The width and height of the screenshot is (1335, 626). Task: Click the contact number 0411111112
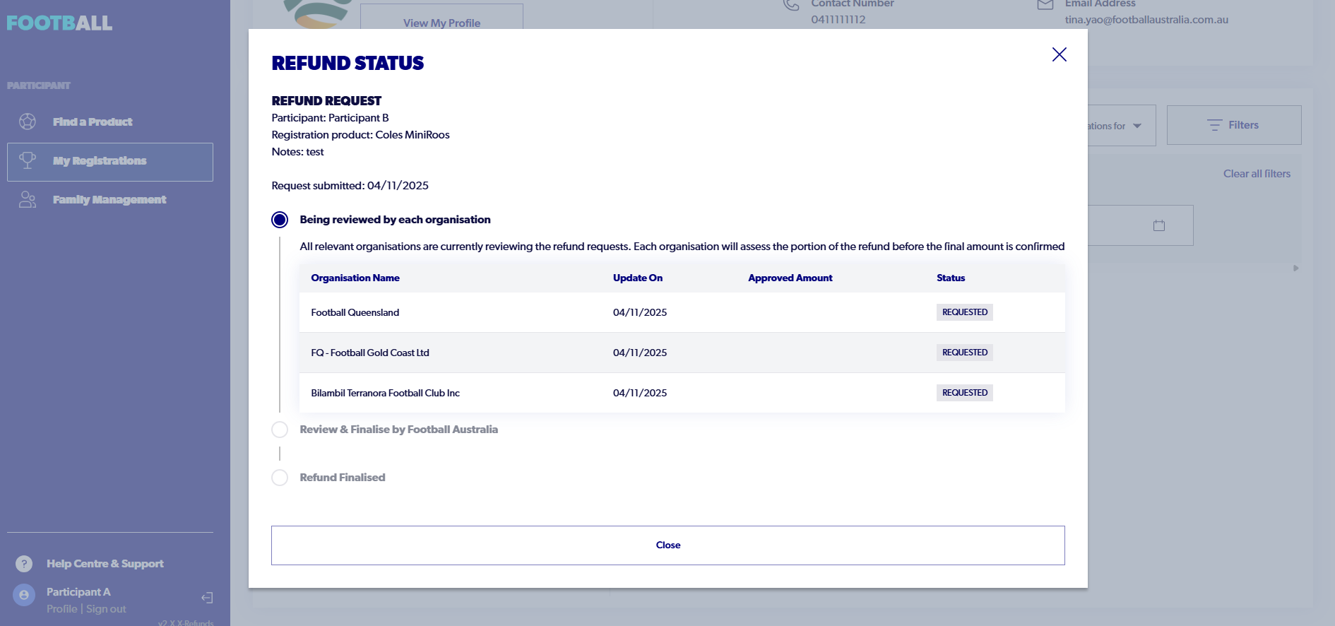(x=838, y=20)
